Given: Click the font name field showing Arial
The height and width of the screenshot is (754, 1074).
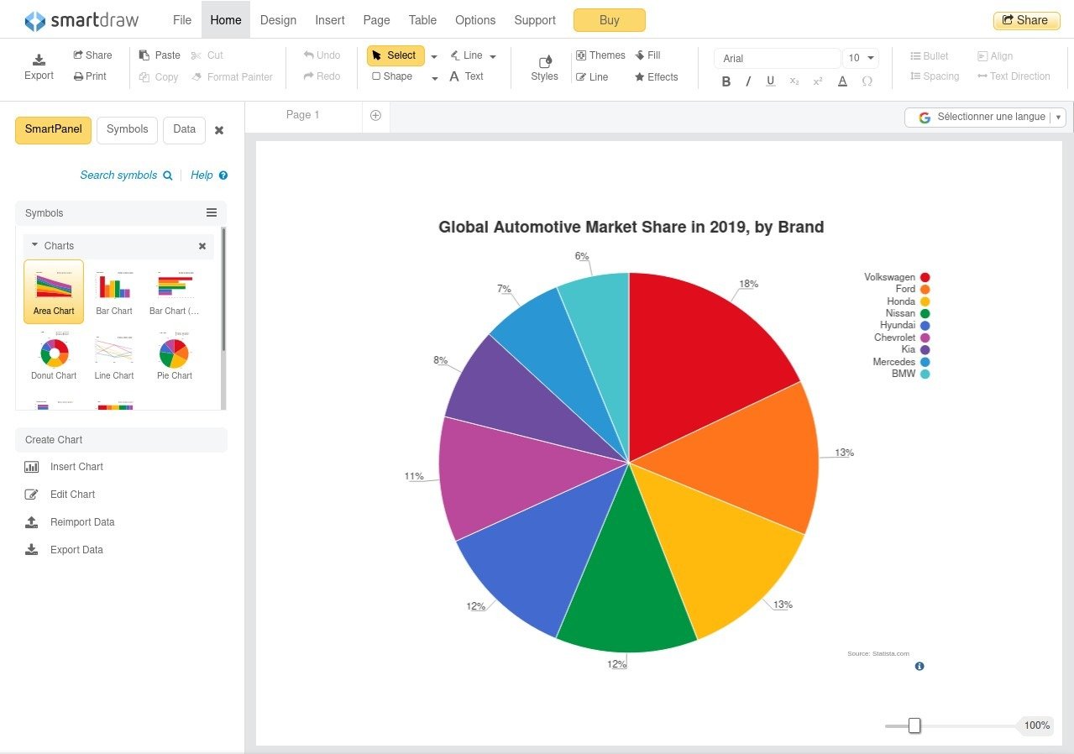Looking at the screenshot, I should pyautogui.click(x=778, y=58).
